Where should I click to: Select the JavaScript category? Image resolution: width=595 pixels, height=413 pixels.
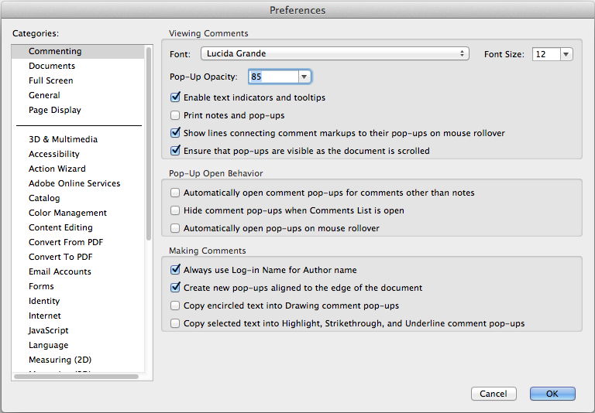pos(49,330)
